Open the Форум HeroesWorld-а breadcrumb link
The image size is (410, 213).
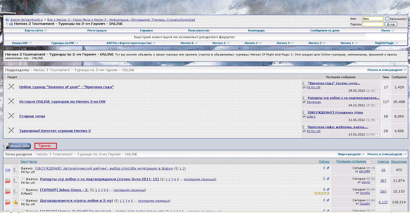[26, 19]
